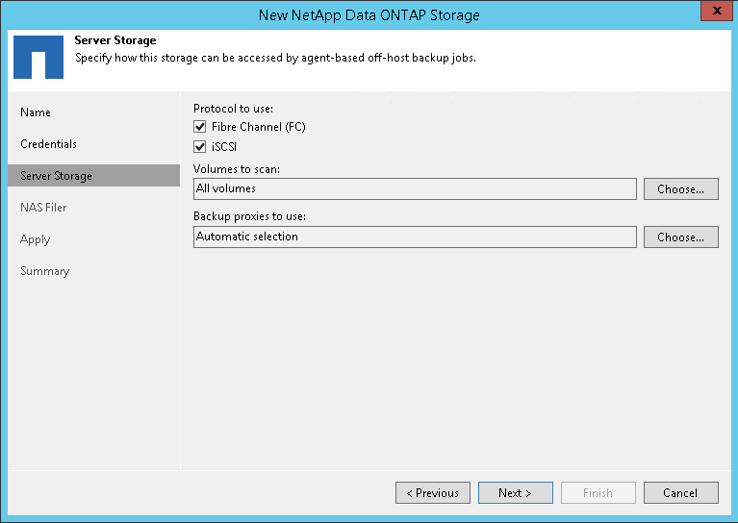Toggle the iSCSI protocol checkbox
The width and height of the screenshot is (738, 523).
(x=200, y=147)
